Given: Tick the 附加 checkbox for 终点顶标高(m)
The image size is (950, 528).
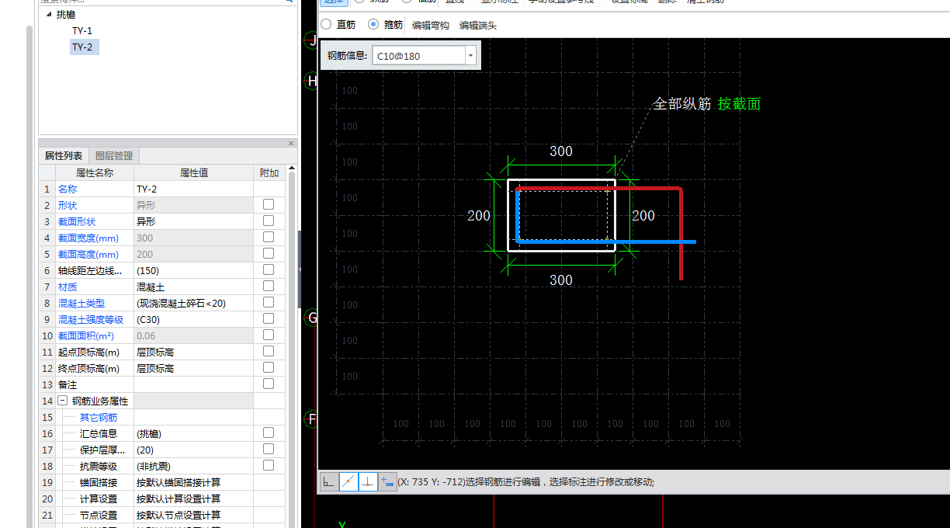Looking at the screenshot, I should pyautogui.click(x=269, y=367).
